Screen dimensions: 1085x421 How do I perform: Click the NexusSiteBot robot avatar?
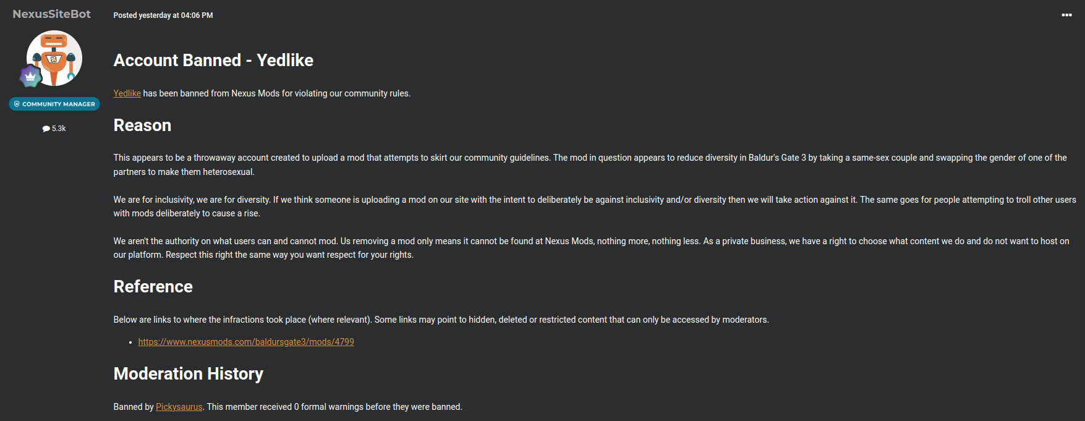55,57
